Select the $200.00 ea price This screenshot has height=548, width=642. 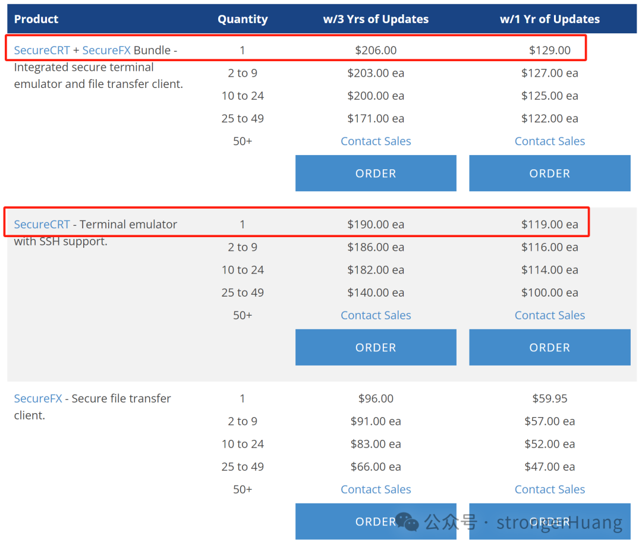(376, 96)
